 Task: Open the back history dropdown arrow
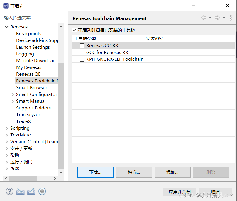(210, 18)
